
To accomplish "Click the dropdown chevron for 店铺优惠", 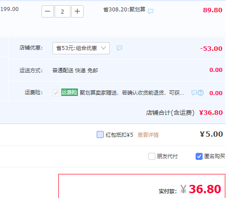I will click(103, 48).
